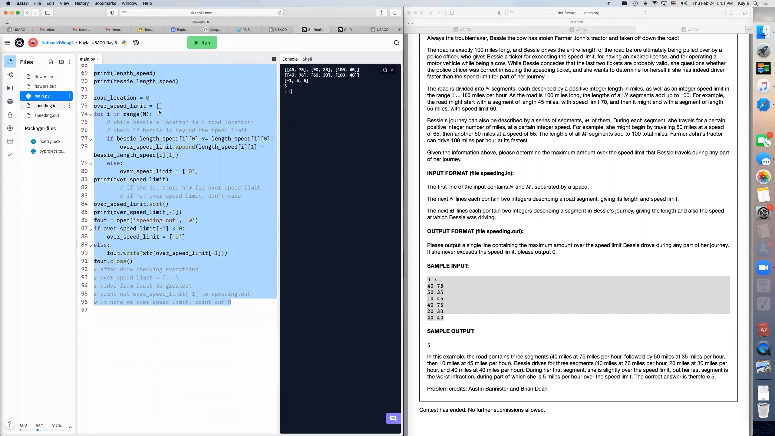Click the new folder icon in Files
775x436 pixels.
[x=61, y=62]
